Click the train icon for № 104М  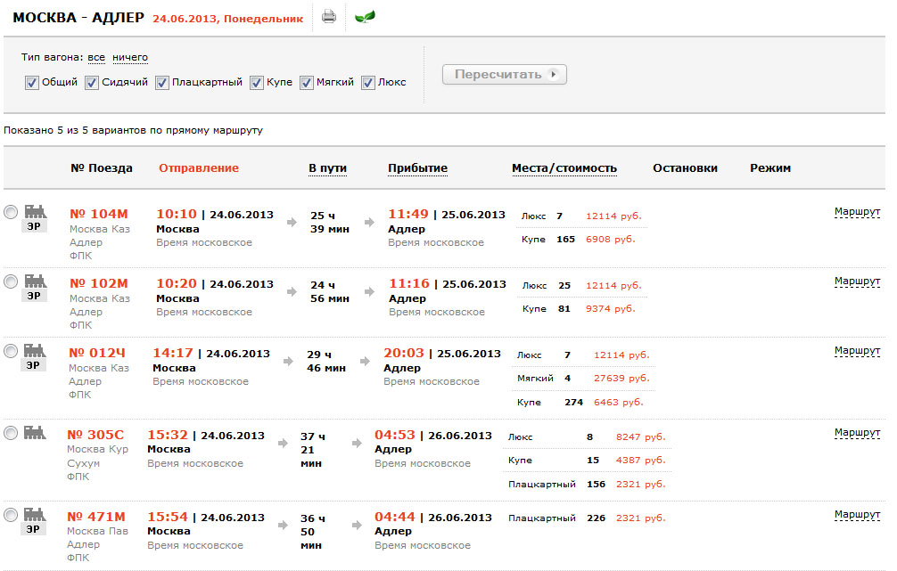coord(35,210)
